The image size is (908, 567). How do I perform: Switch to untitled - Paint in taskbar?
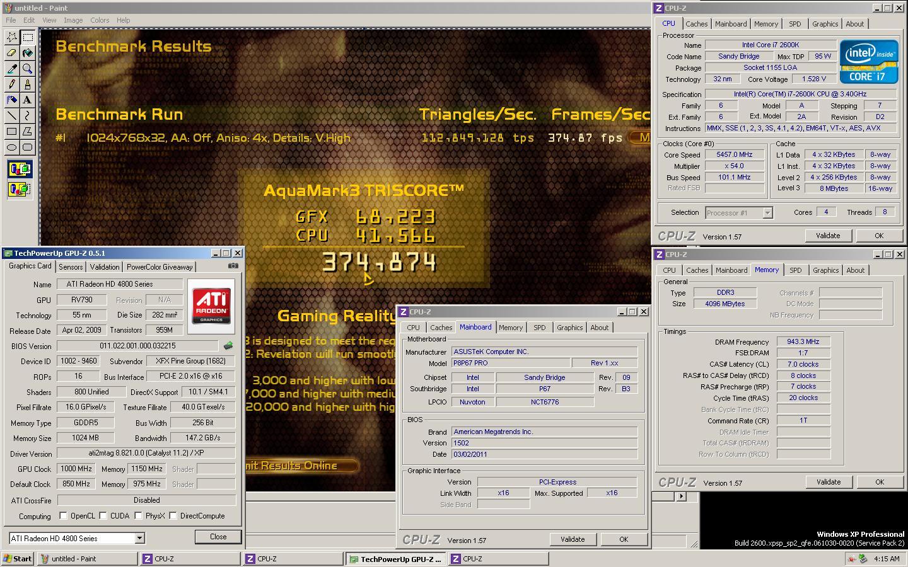click(87, 559)
